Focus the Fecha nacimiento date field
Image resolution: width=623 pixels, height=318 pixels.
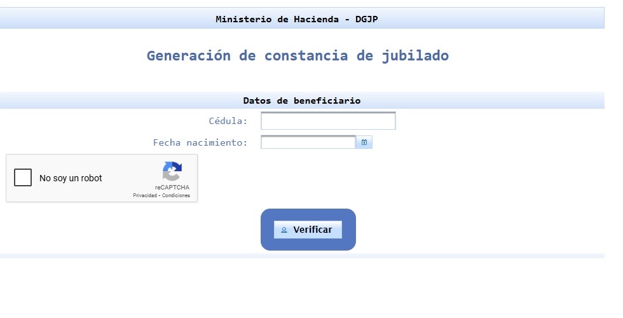click(x=308, y=142)
